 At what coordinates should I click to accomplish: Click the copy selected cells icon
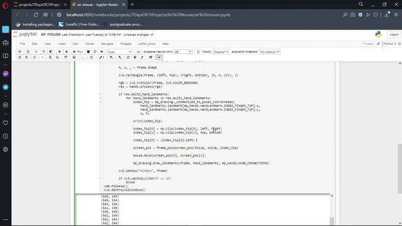click(x=43, y=51)
